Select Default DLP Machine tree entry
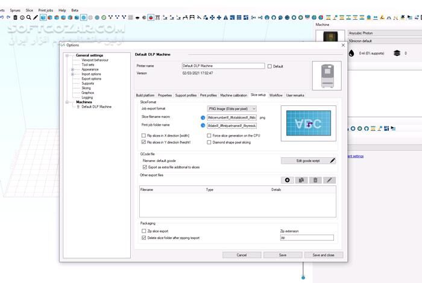The width and height of the screenshot is (422, 283). [96, 107]
